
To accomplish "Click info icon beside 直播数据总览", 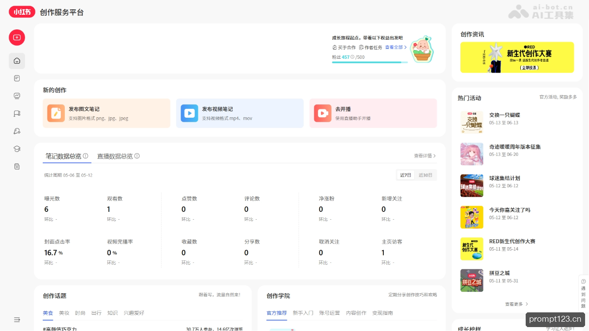I will click(x=137, y=156).
